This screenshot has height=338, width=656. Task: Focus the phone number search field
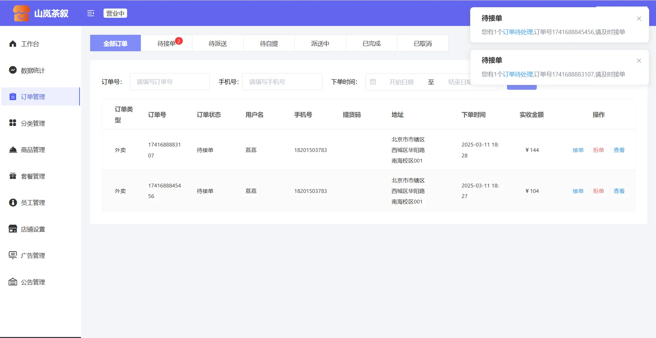pyautogui.click(x=282, y=82)
